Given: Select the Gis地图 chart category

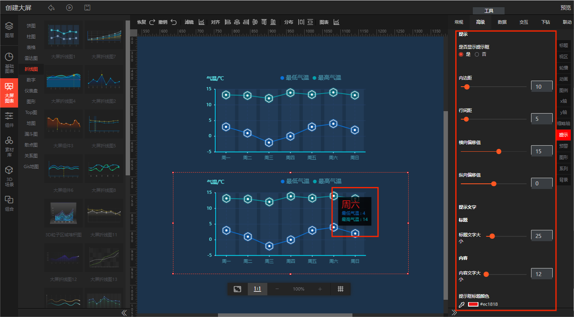Looking at the screenshot, I should 31,167.
